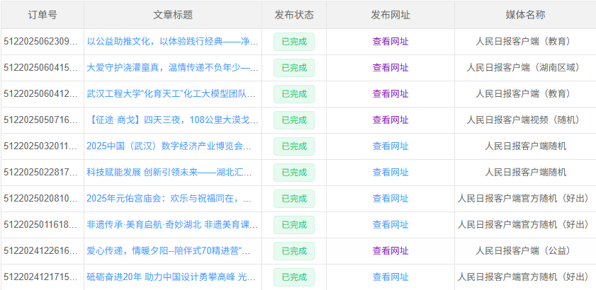
Task: Open article 2025年元佑宫庙会
Action: [x=169, y=199]
